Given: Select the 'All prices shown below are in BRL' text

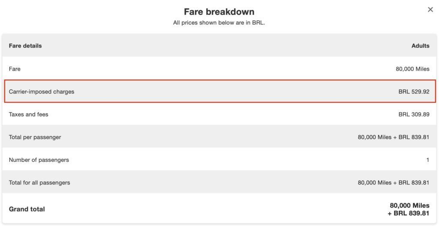Looking at the screenshot, I should 219,23.
